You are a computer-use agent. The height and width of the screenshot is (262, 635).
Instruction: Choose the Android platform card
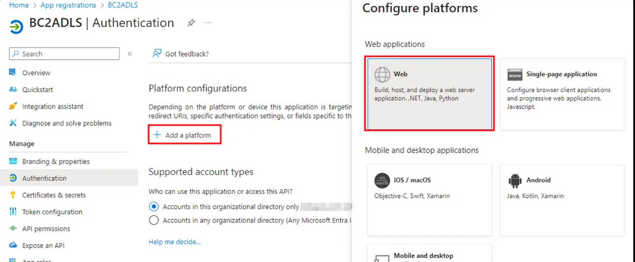pos(562,200)
